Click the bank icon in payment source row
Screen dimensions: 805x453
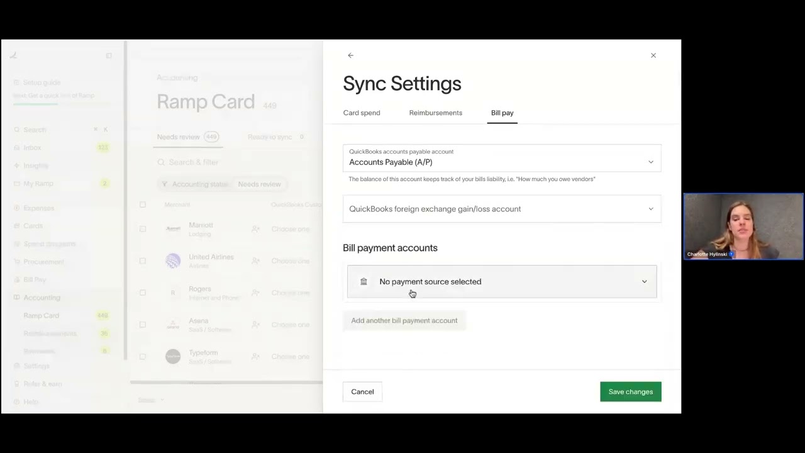coord(364,282)
